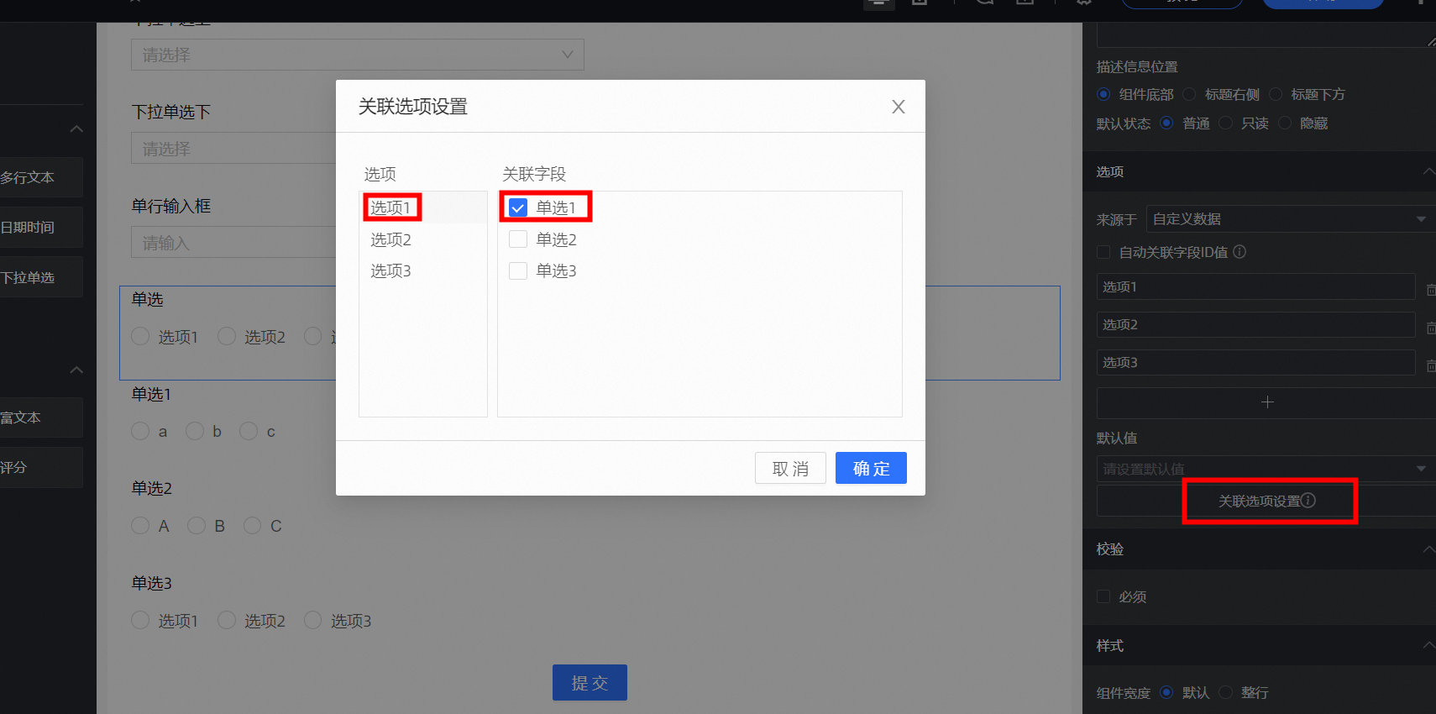Add a new option with the plus icon
This screenshot has height=714, width=1436.
click(x=1267, y=402)
